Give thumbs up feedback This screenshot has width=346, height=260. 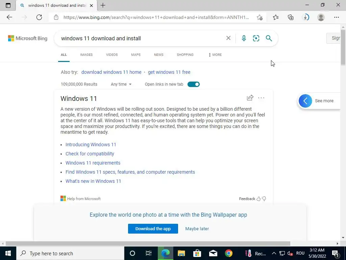coord(258,199)
